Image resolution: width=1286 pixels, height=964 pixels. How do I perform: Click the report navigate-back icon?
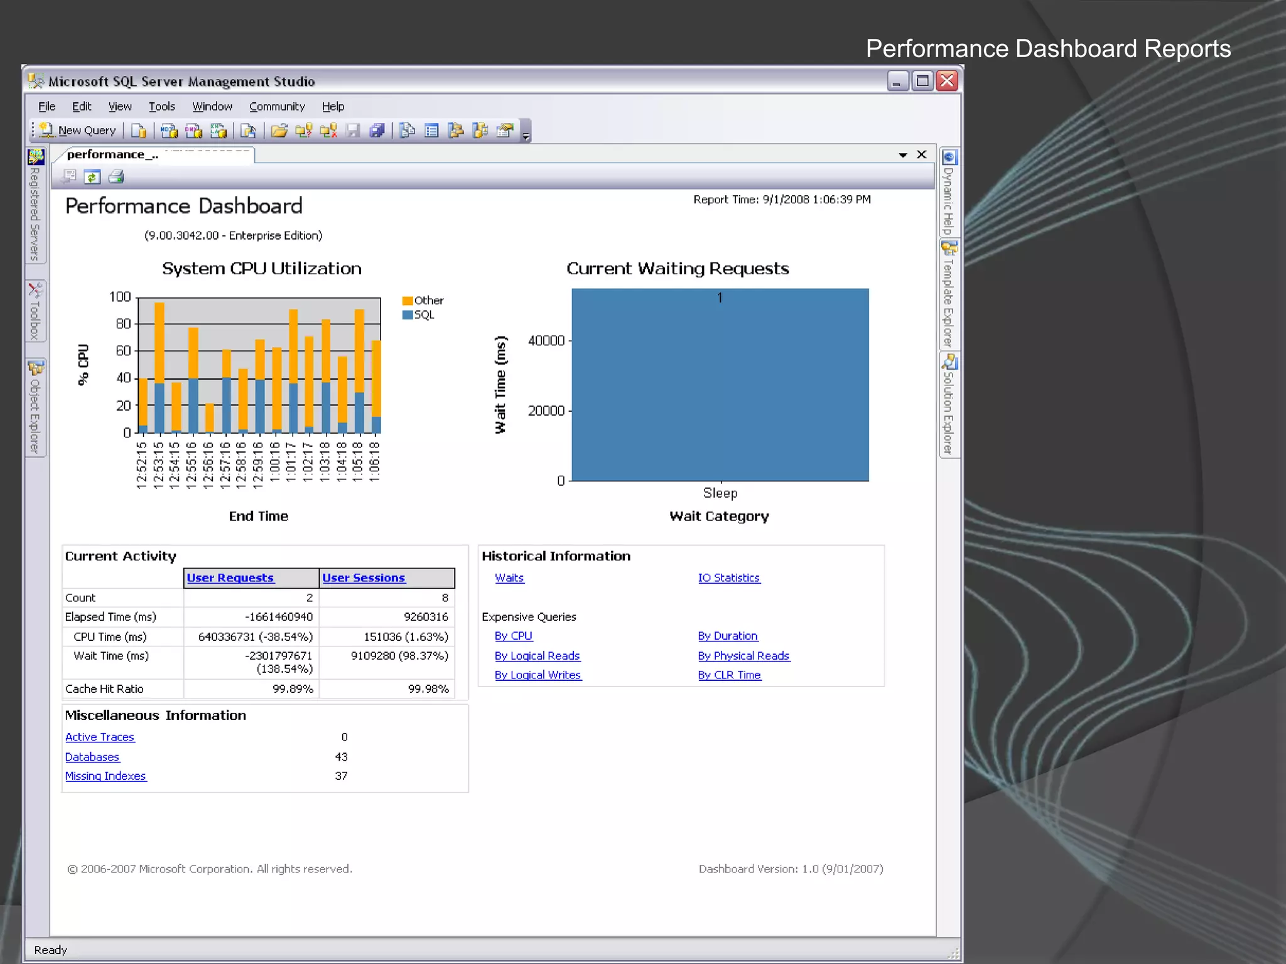click(x=69, y=178)
